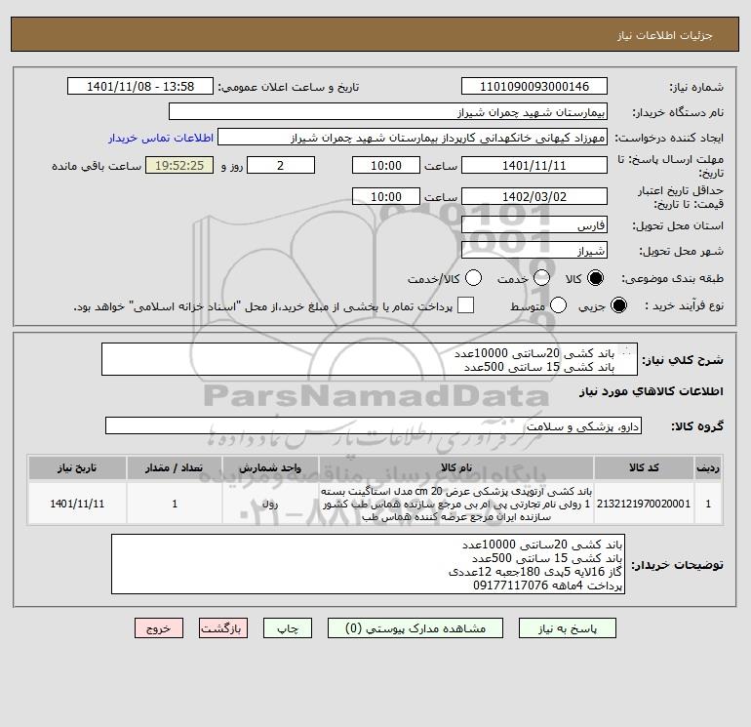Screen dimensions: 751x727
Task: Click the announcement date field 1401/11/08 - 13:58
Action: (x=140, y=86)
